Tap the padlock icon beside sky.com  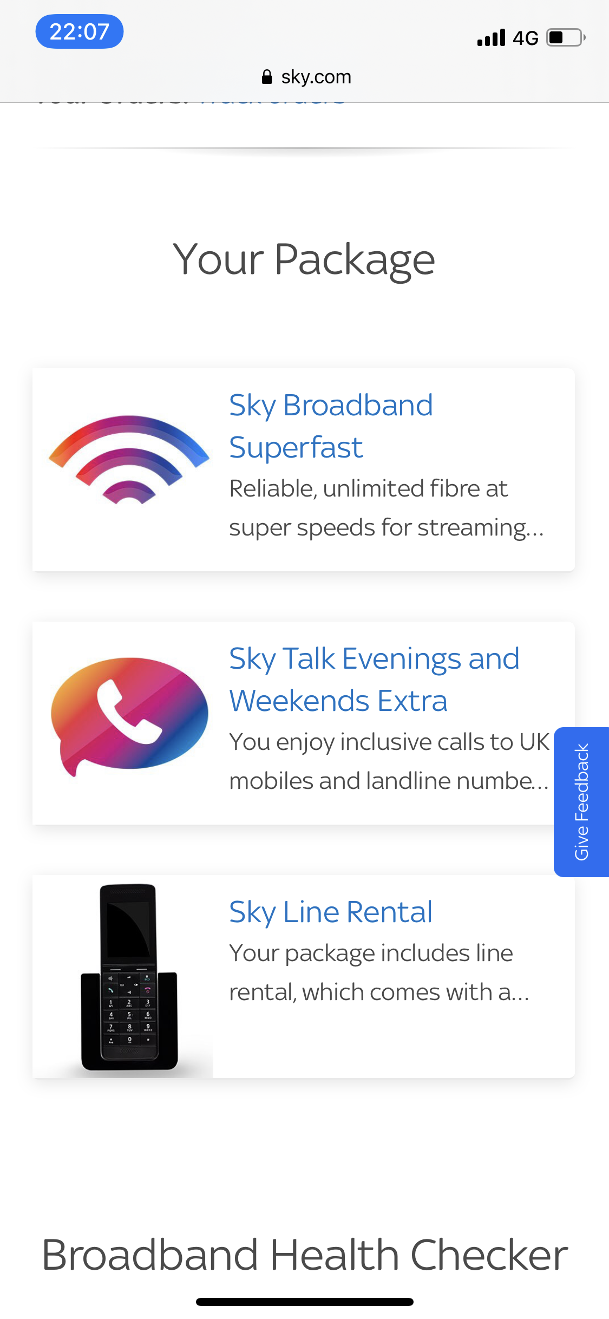(x=266, y=77)
